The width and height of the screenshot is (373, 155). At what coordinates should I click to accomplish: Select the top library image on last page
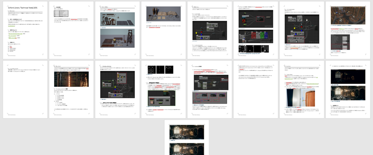tap(187, 132)
